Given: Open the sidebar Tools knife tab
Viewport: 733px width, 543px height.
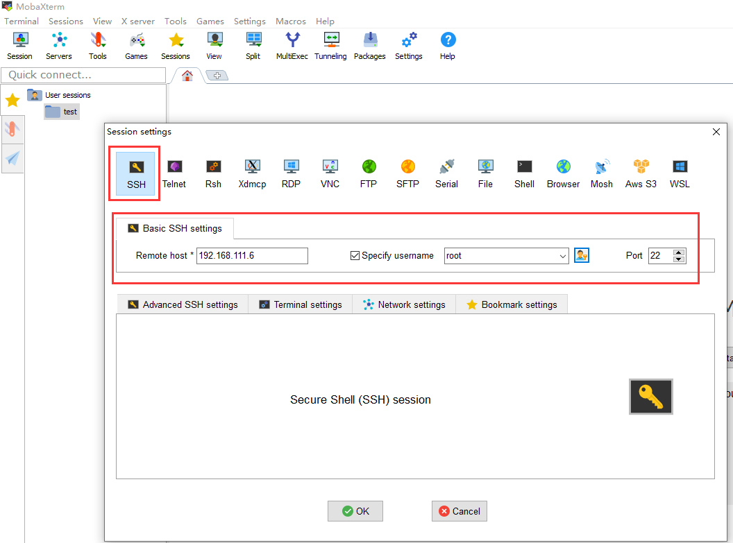Looking at the screenshot, I should pos(12,129).
